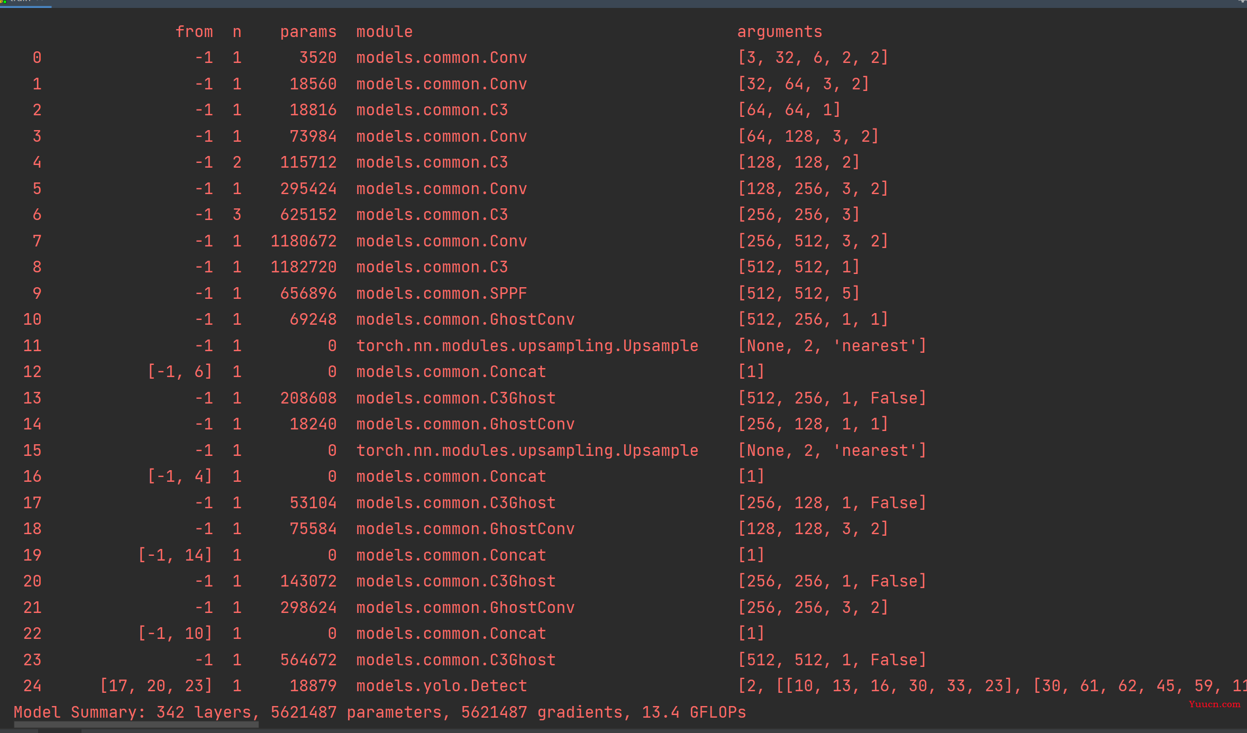
Task: Click models.yolo.Detect in row 24
Action: point(442,686)
